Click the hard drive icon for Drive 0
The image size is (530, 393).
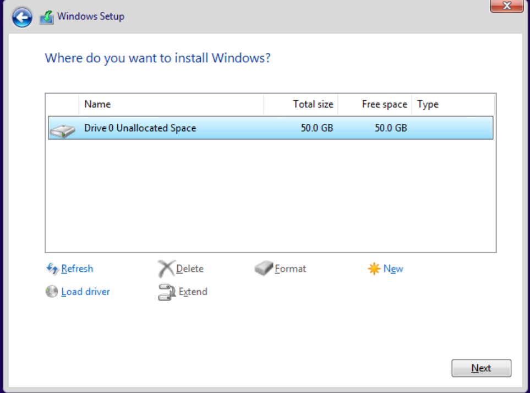pyautogui.click(x=62, y=130)
